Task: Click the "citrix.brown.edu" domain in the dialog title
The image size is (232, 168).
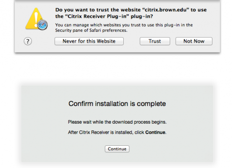Action: (166, 10)
